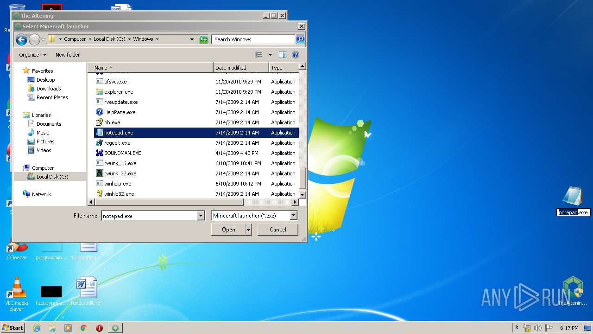Click in the File name text field
Screen dimensions: 593x334
(x=149, y=216)
